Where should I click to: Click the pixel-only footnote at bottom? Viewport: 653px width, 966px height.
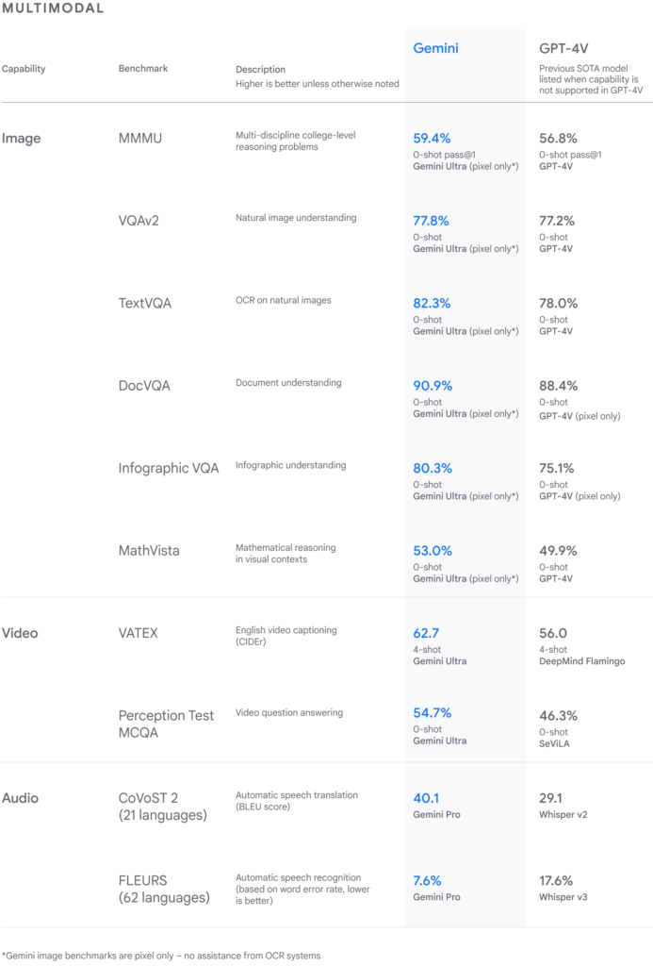[x=161, y=956]
